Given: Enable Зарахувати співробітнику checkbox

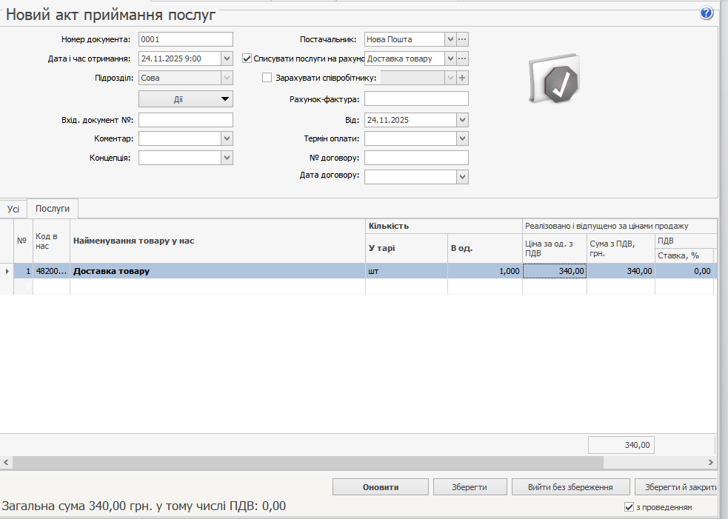Looking at the screenshot, I should [267, 78].
